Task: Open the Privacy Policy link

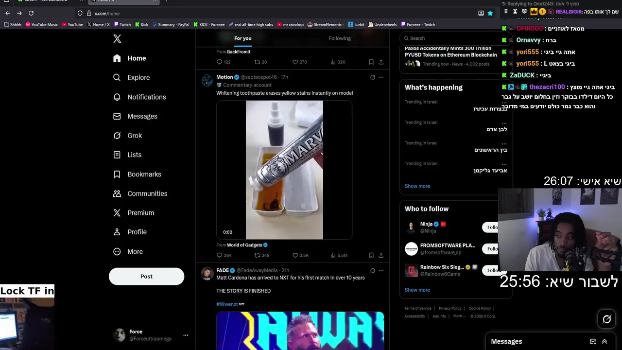Action: 450,308
